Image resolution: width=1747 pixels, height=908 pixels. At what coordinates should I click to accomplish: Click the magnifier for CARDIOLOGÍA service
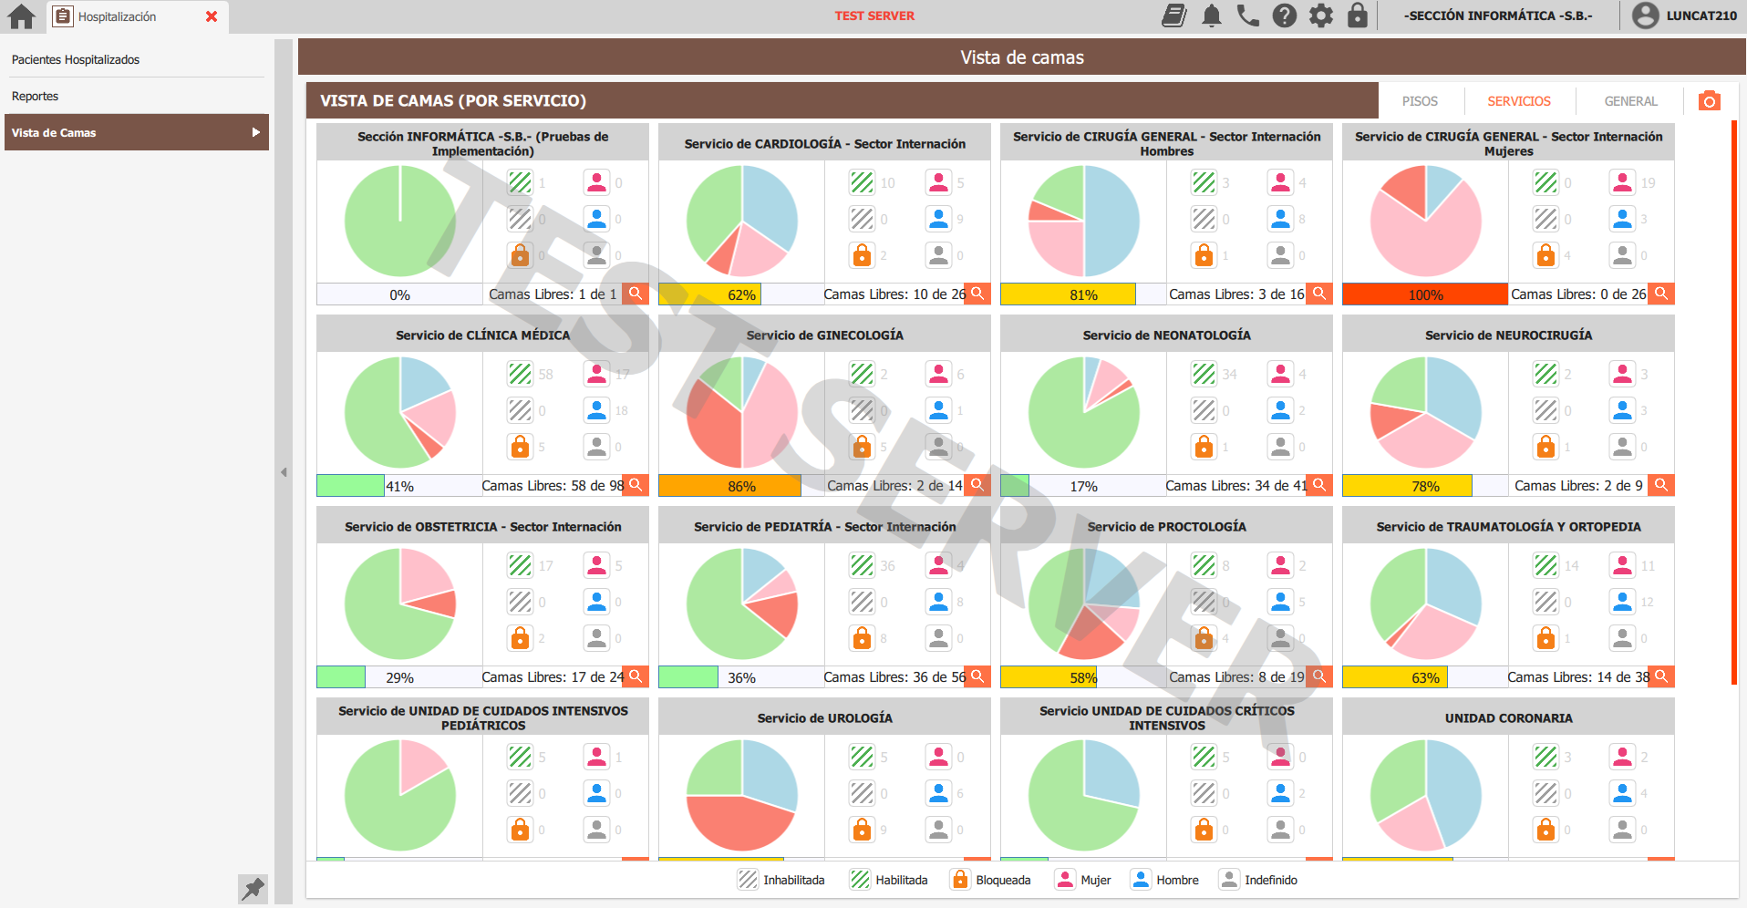[x=977, y=294]
